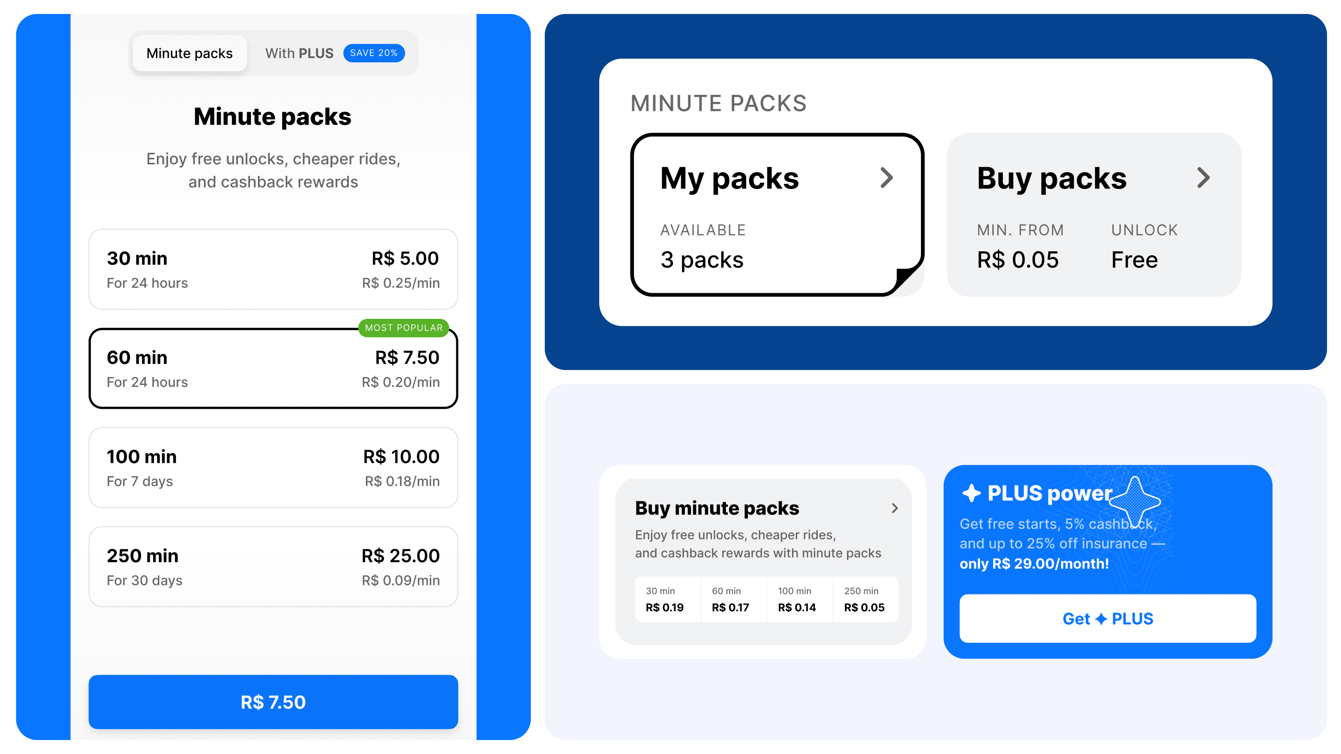Select the 60 min pack option
This screenshot has width=1341, height=754.
click(273, 369)
